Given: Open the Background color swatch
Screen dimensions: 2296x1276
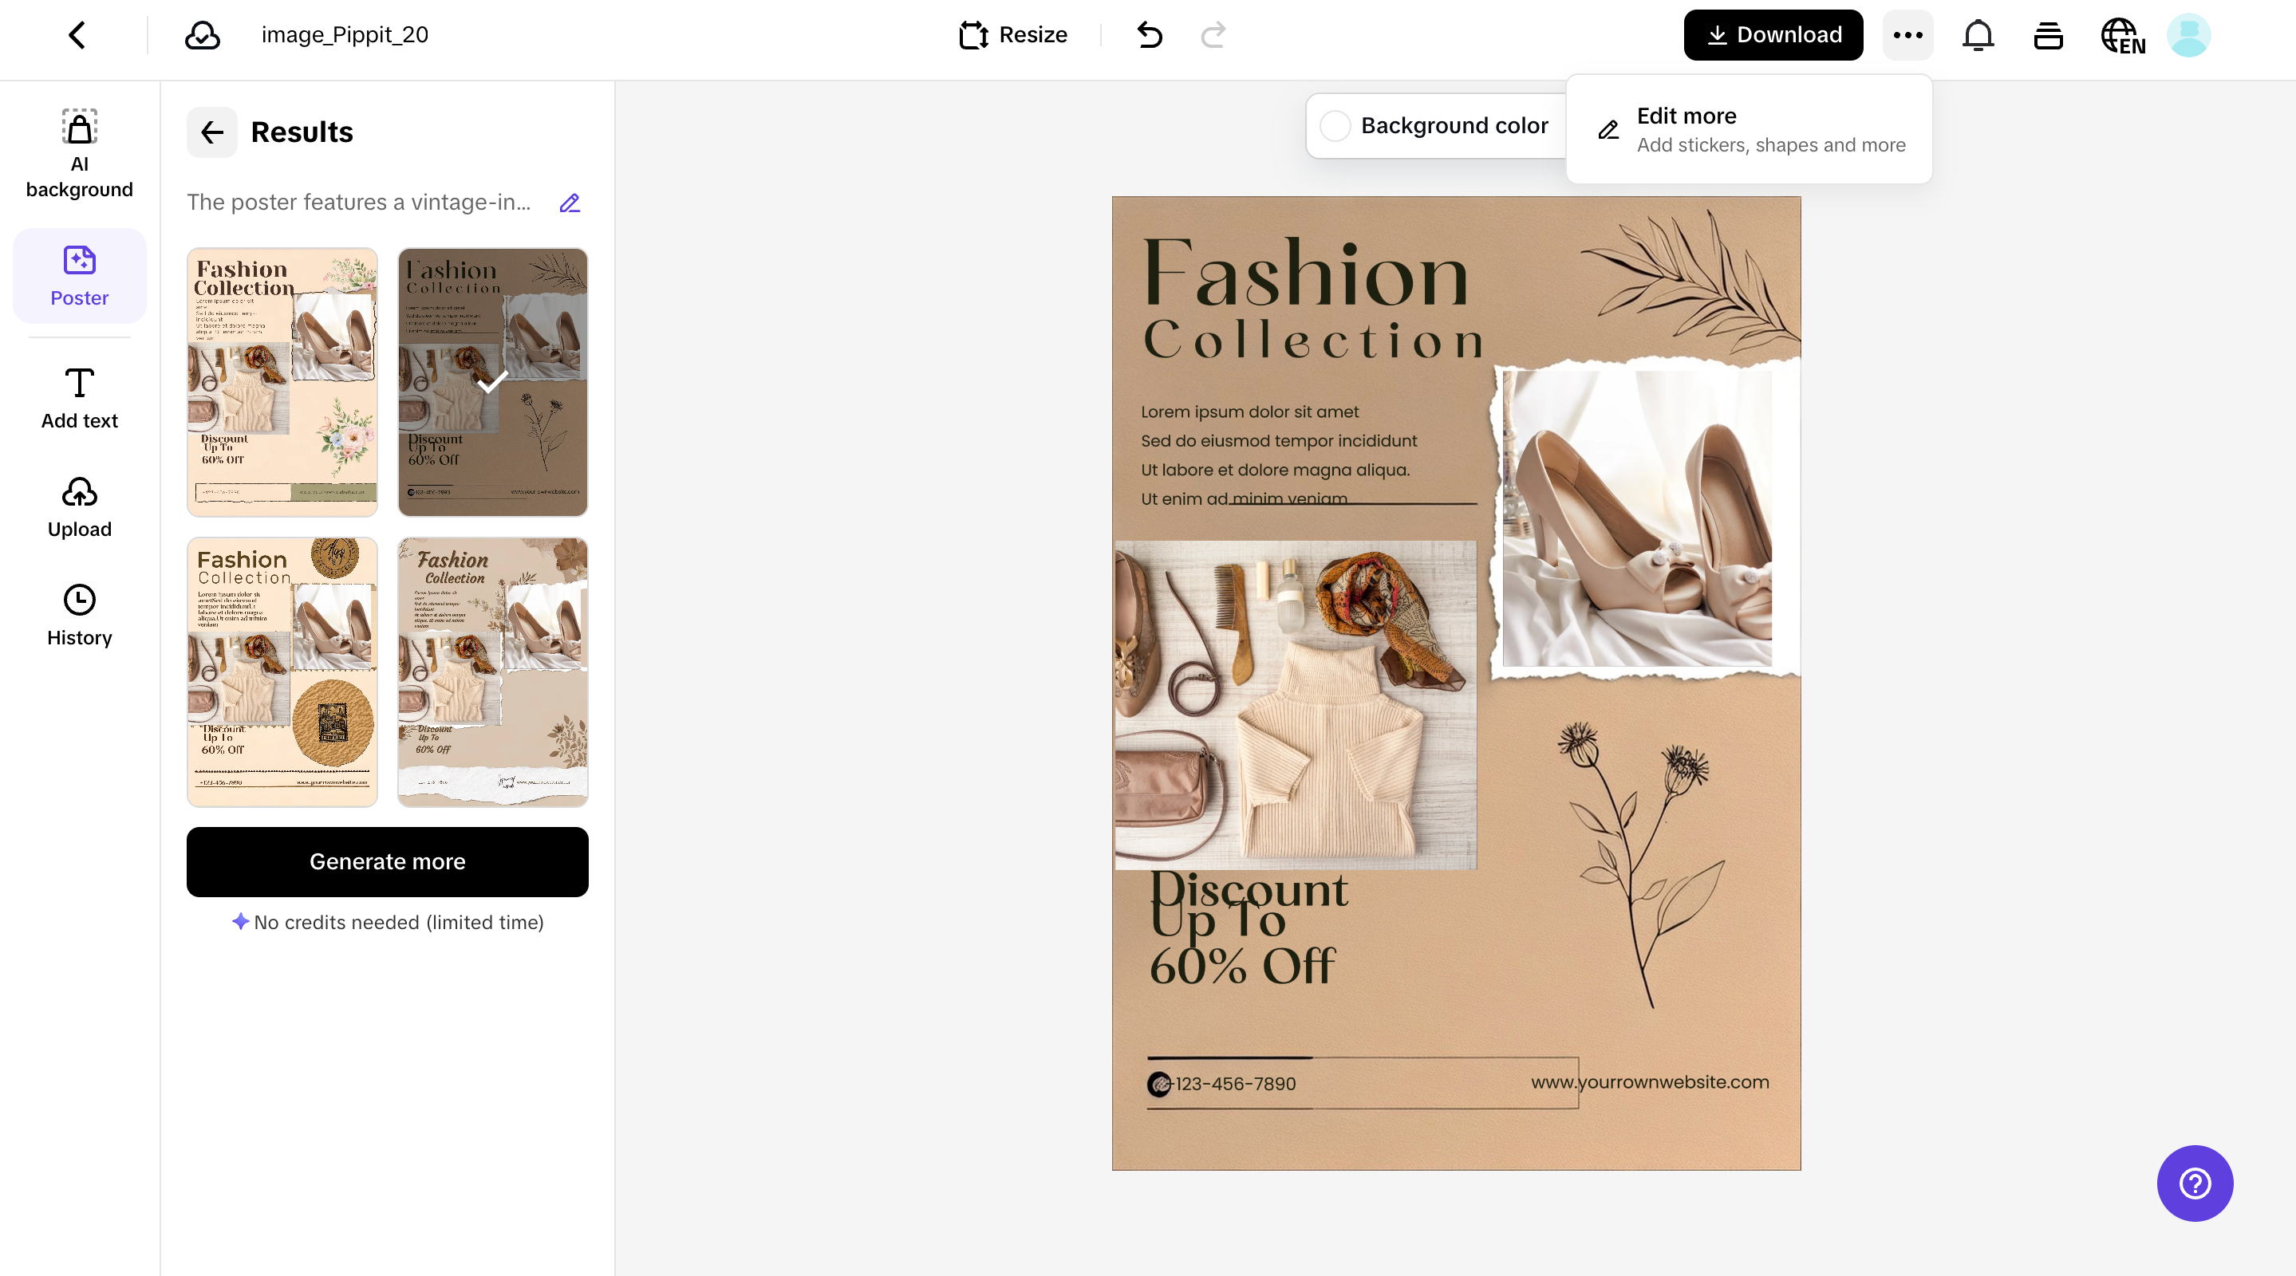Looking at the screenshot, I should tap(1336, 124).
